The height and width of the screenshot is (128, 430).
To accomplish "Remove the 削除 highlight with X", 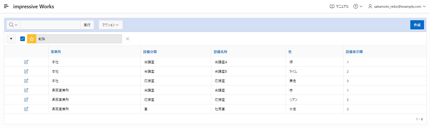I will click(128, 39).
